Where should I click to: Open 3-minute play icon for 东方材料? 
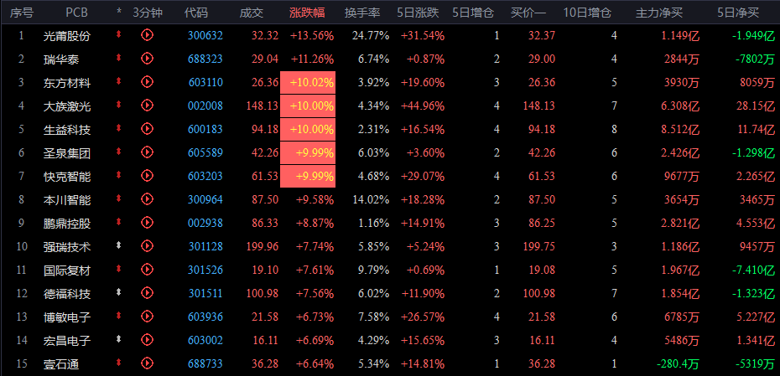coord(147,82)
